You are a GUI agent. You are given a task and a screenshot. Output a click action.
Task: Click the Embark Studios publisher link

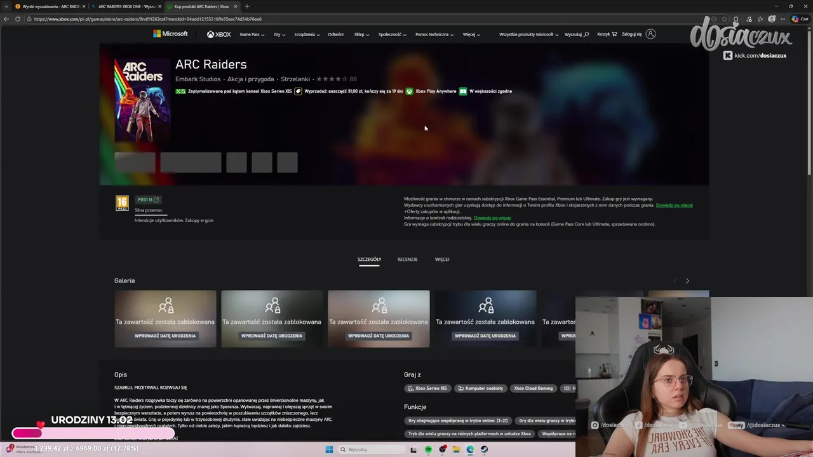pyautogui.click(x=198, y=79)
